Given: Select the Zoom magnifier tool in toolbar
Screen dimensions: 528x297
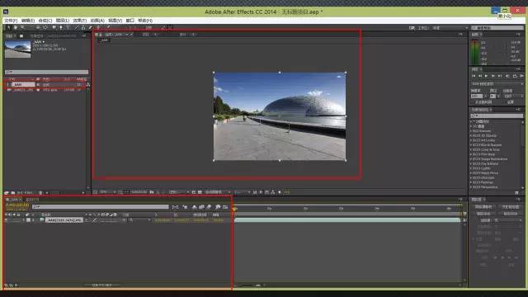Looking at the screenshot, I should click(22, 27).
